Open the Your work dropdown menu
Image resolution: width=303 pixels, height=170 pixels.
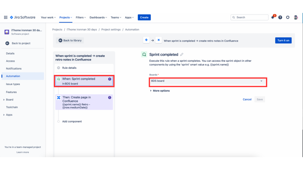tap(48, 17)
